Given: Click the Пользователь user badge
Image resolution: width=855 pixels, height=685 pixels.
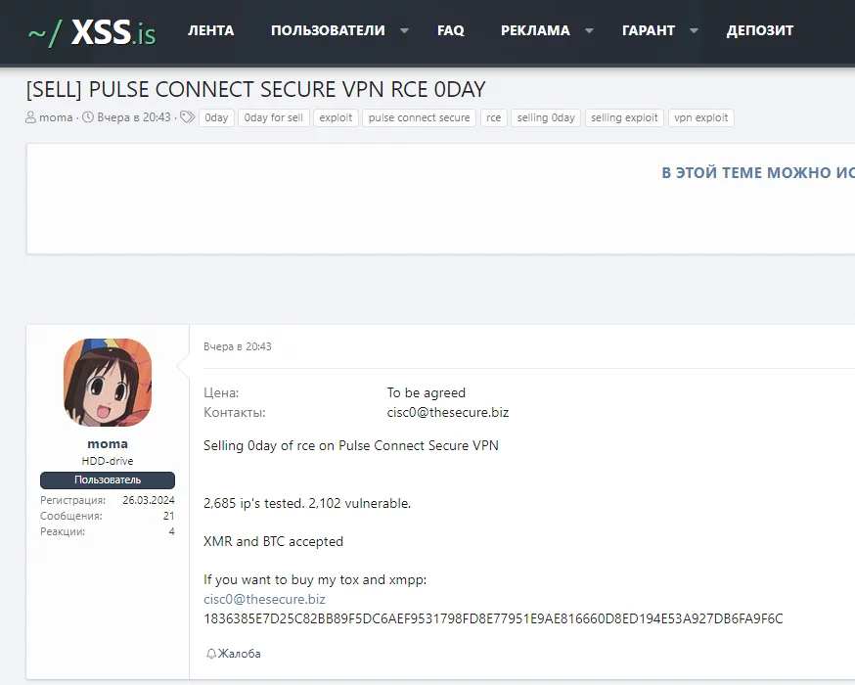Looking at the screenshot, I should 108,480.
